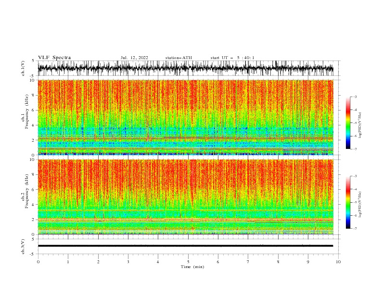
Task: Click the "3" tick on the Time axis
Action: point(128,262)
